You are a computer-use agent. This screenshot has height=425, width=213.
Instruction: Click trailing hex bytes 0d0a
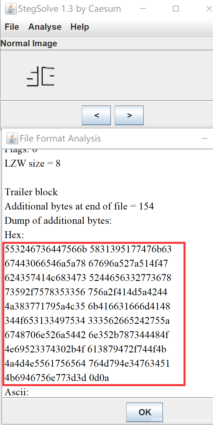tap(99, 378)
